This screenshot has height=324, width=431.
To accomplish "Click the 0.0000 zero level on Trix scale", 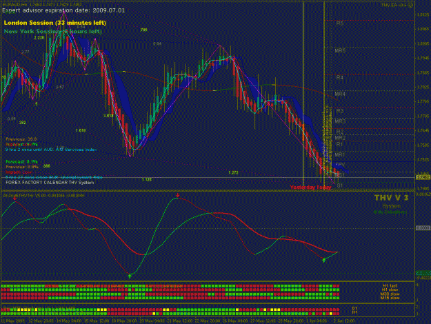I will 423,228.
